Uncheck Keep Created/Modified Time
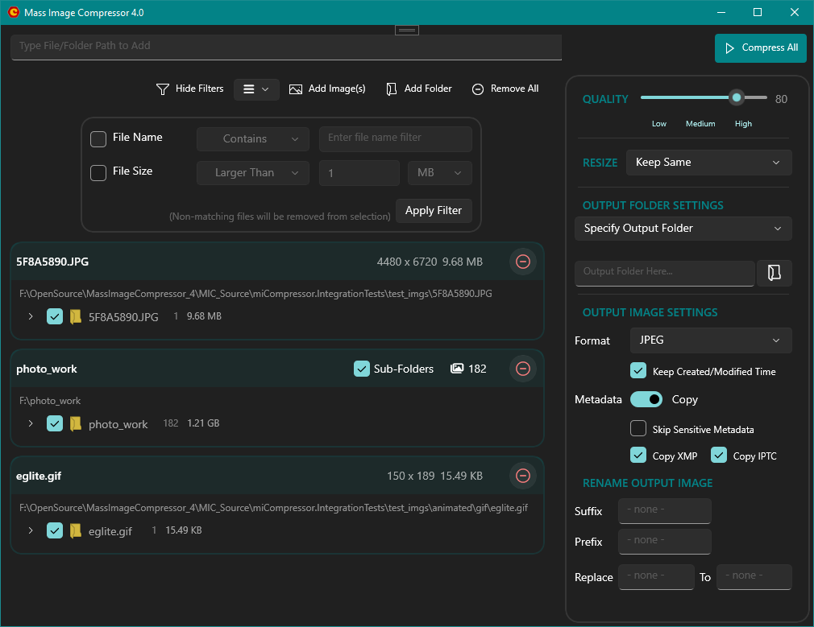The image size is (814, 627). coord(638,370)
